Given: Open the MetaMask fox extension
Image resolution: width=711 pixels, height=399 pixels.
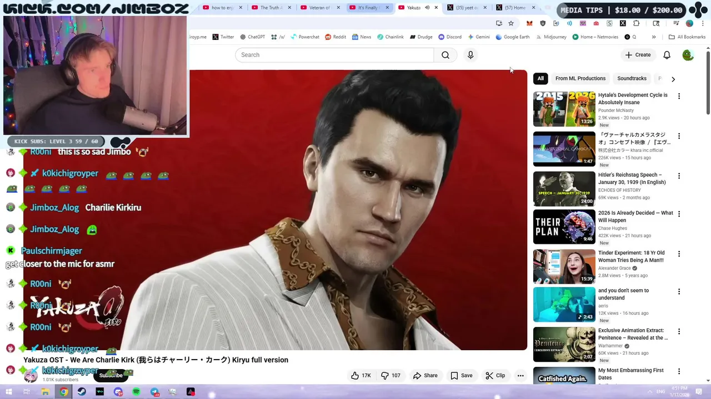Looking at the screenshot, I should coord(529,23).
